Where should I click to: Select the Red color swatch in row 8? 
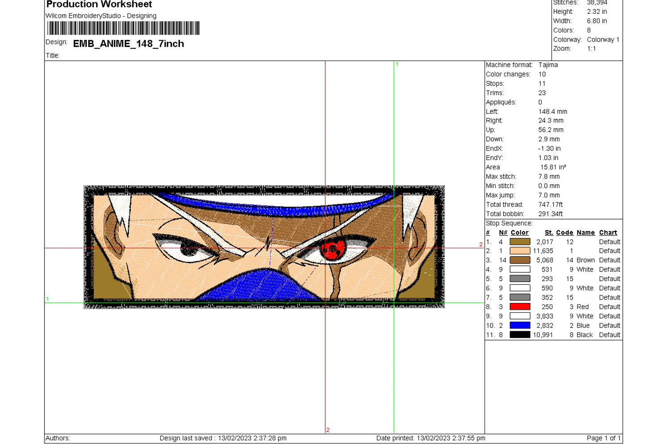tap(520, 307)
